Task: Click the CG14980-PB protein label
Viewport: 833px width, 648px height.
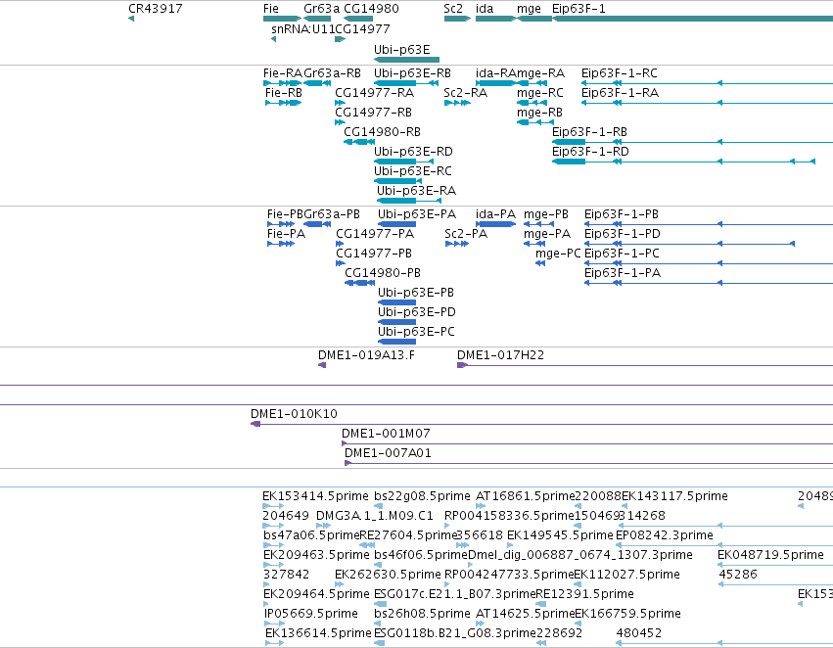Action: click(383, 273)
